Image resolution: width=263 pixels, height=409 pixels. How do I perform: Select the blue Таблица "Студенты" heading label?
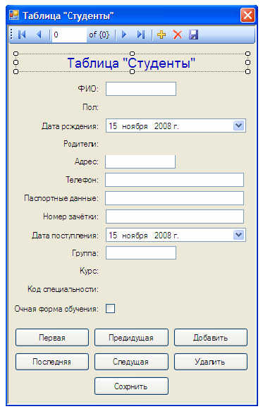[x=131, y=63]
